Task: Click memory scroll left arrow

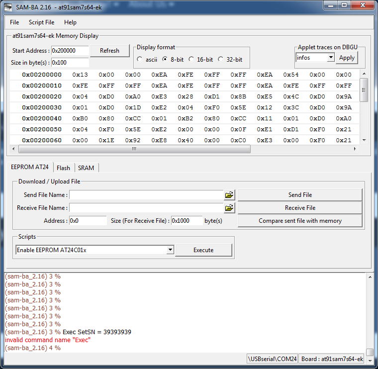Action: (13, 149)
